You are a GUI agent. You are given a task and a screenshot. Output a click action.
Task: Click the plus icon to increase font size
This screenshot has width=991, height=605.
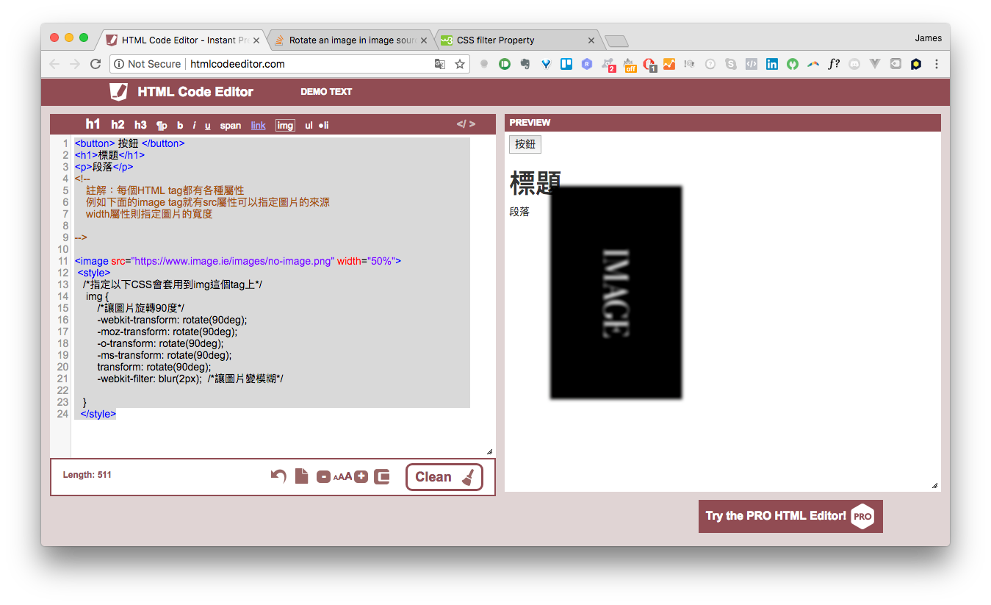(361, 476)
